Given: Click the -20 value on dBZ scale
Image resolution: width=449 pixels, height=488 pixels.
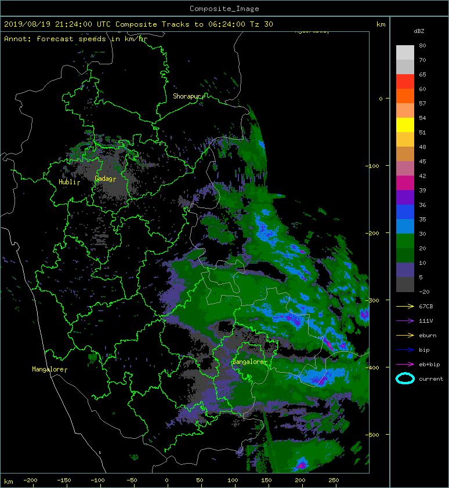Looking at the screenshot, I should 424,292.
